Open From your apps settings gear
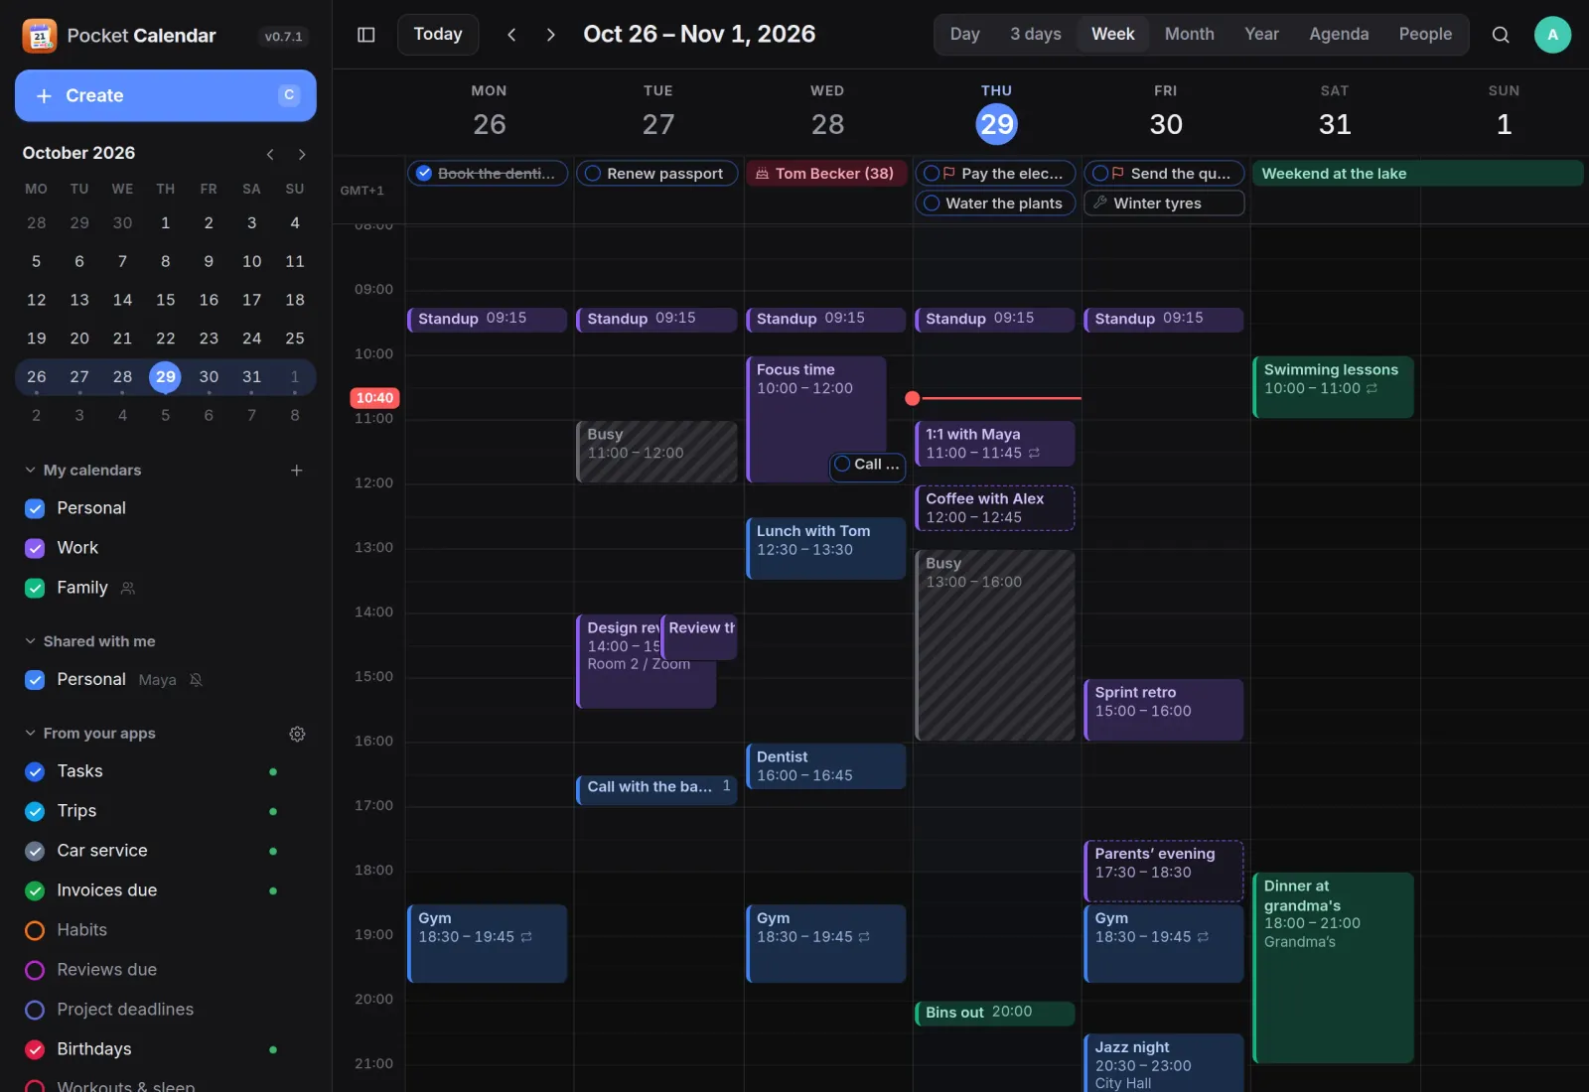1589x1092 pixels. 297,734
